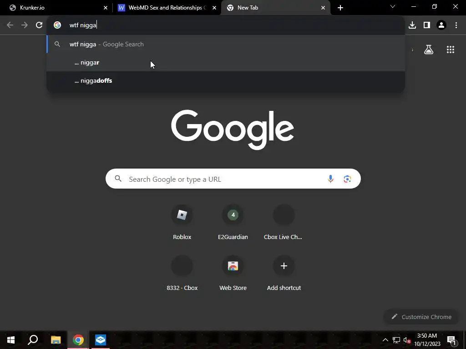466x349 pixels.
Task: Click the Google search box on page
Action: click(x=233, y=179)
